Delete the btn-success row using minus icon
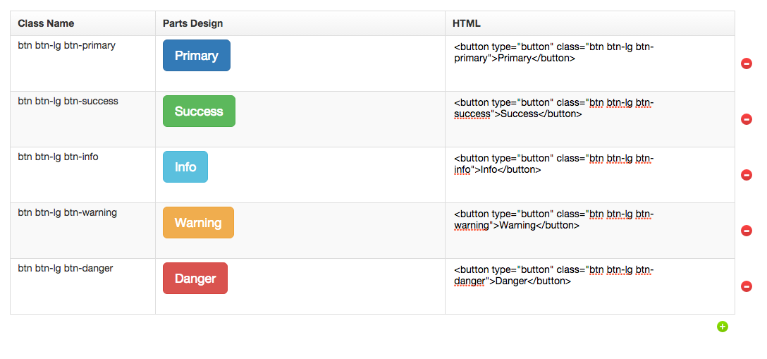 747,119
